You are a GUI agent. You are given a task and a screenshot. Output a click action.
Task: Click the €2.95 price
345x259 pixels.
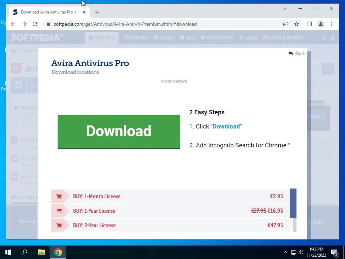pyautogui.click(x=276, y=196)
